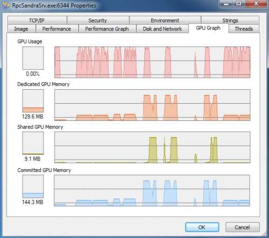Select the Environment tab

coord(165,20)
